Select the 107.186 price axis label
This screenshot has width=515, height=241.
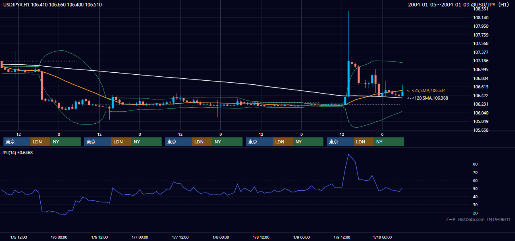point(480,61)
